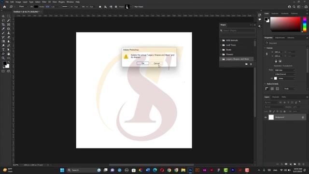Click the Search Shapes input field
The height and width of the screenshot is (174, 309).
tap(239, 30)
